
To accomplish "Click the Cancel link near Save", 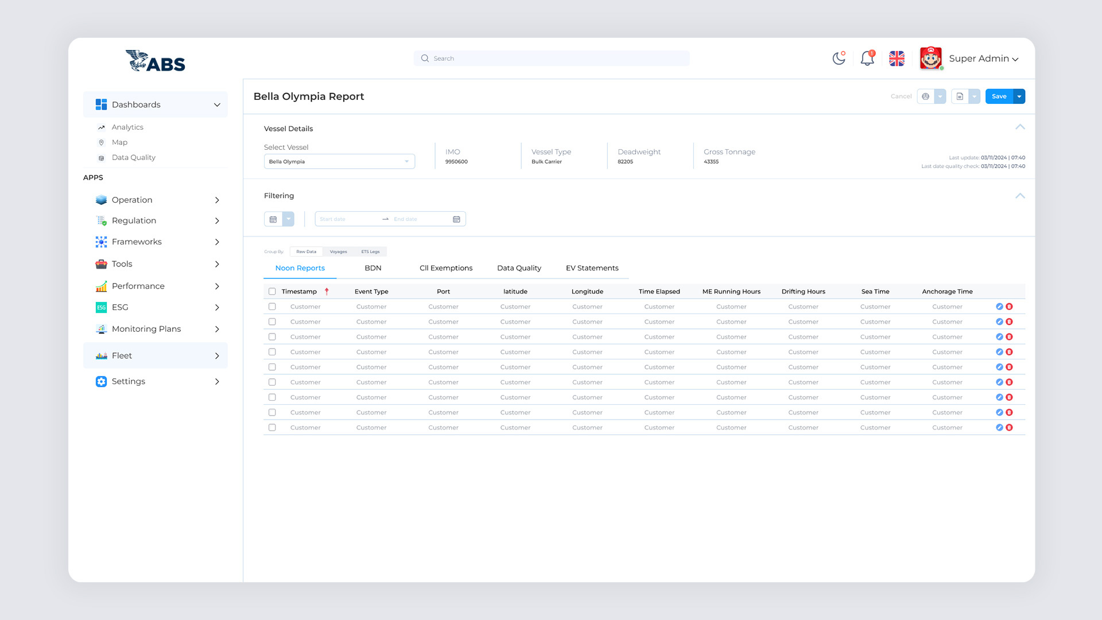I will click(901, 96).
